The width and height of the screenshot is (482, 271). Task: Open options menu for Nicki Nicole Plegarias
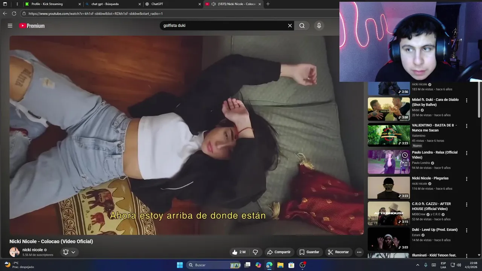pos(467,179)
